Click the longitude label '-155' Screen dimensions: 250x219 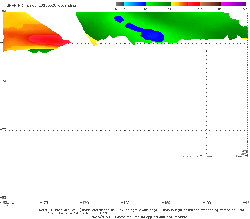(x=207, y=203)
